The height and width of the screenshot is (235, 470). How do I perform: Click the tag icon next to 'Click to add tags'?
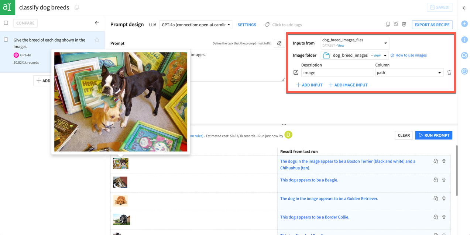click(x=267, y=25)
